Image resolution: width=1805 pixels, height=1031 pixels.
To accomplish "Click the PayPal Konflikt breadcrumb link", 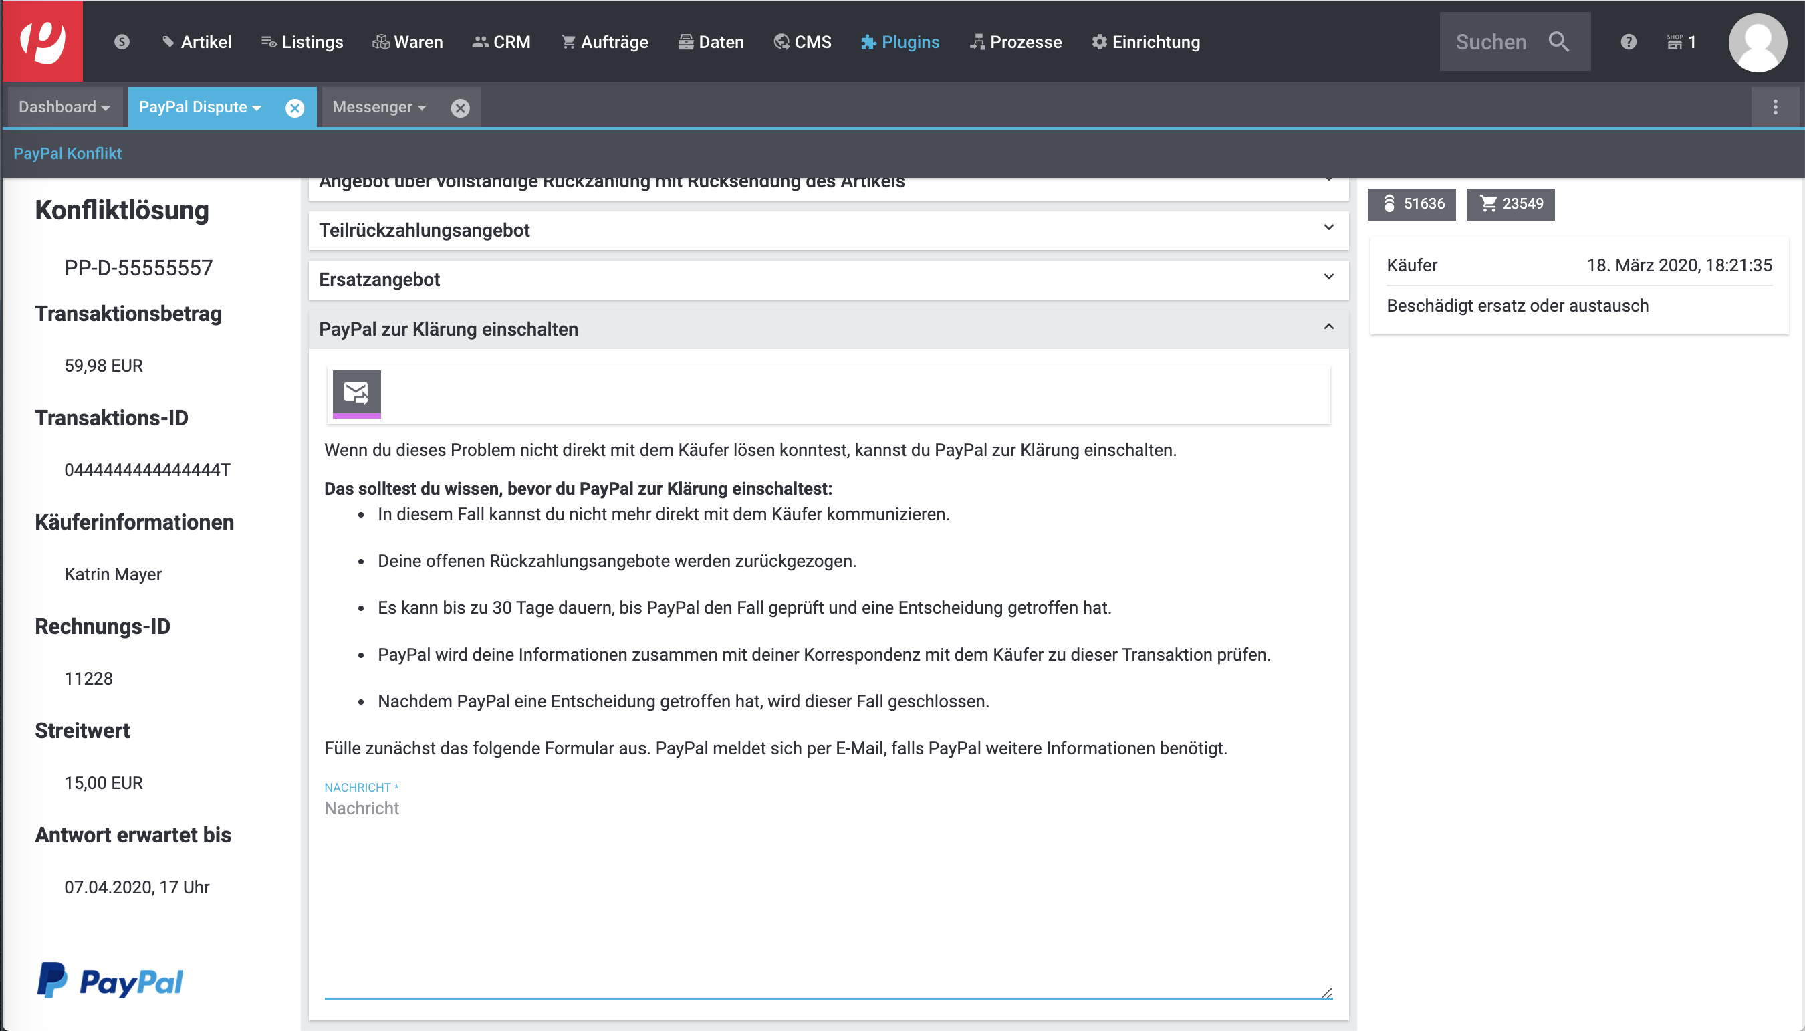I will 68,154.
